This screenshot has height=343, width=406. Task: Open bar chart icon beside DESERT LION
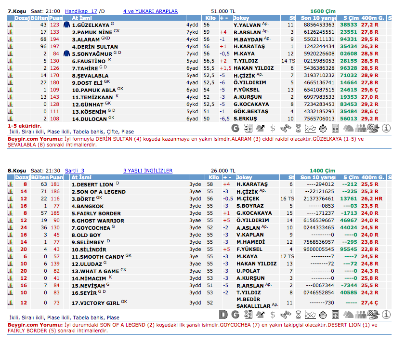10,184
